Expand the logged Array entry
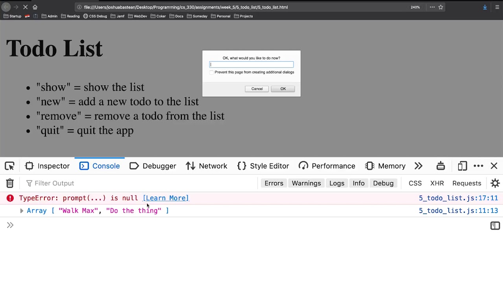503x283 pixels. click(22, 211)
